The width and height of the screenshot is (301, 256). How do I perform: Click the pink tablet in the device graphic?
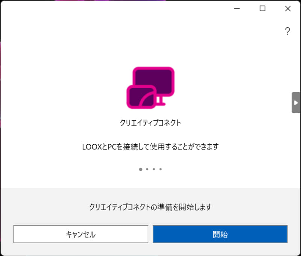click(140, 97)
